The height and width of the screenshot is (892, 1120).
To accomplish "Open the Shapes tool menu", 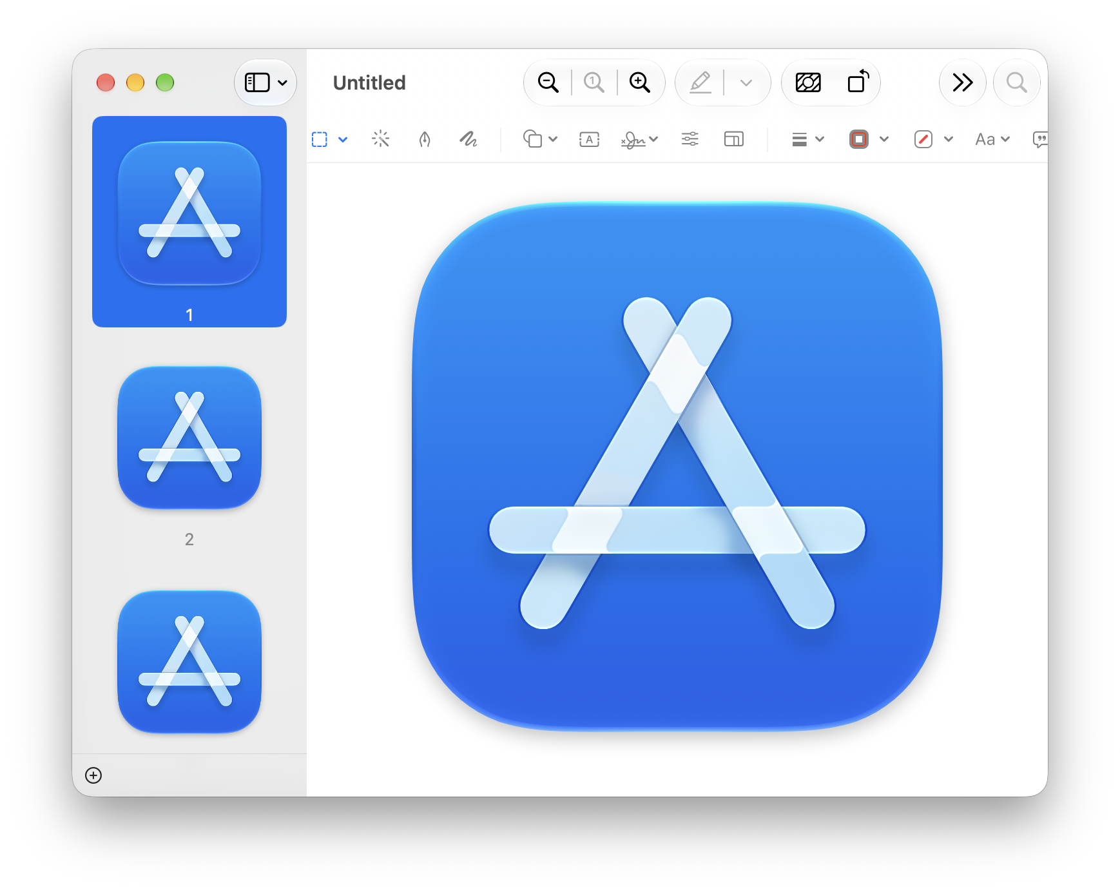I will click(x=540, y=139).
